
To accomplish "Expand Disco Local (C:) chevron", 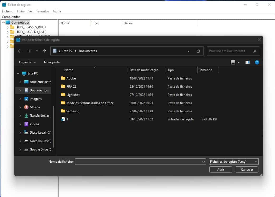I will (x=20, y=132).
